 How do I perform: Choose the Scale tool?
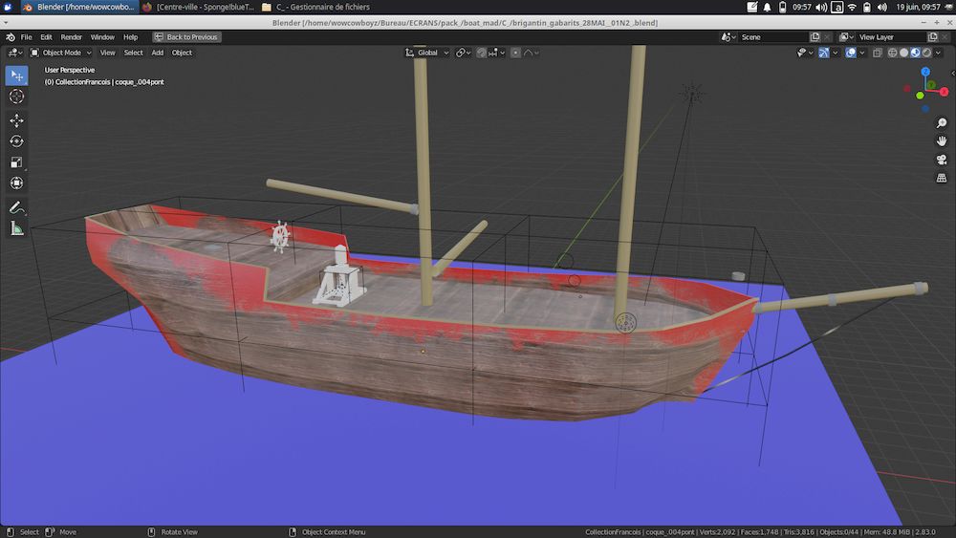[x=16, y=162]
